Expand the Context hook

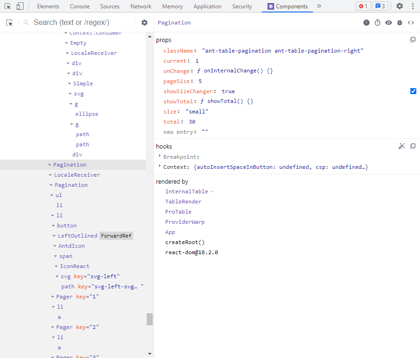[160, 166]
